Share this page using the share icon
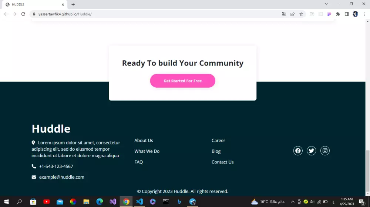370x207 pixels. [x=292, y=14]
